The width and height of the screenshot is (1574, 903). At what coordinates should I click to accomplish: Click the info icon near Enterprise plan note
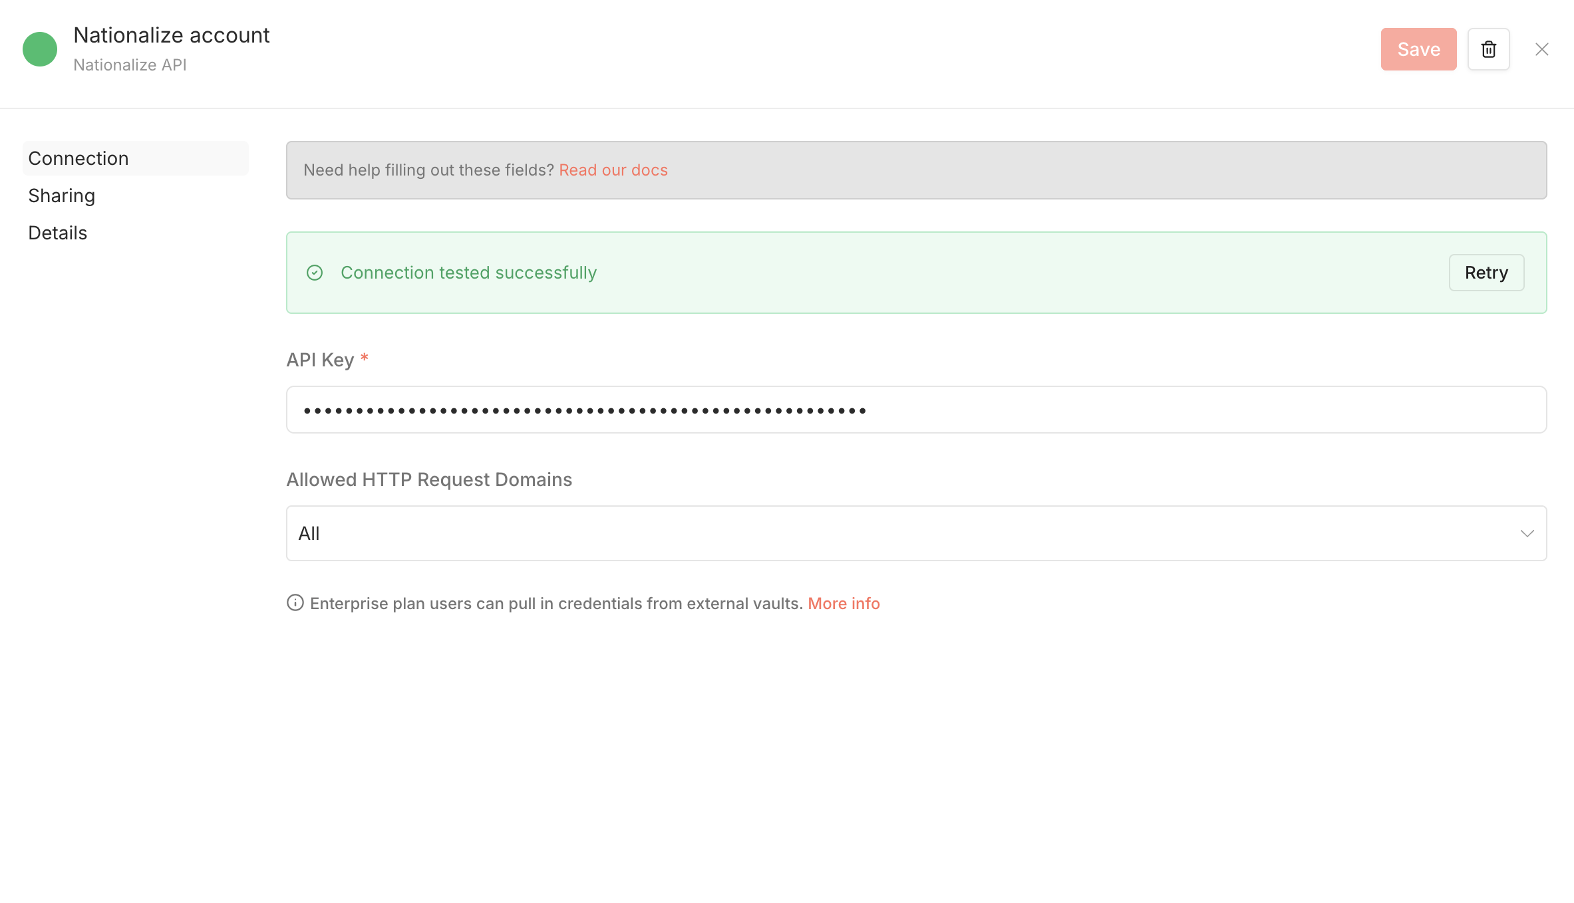click(295, 603)
